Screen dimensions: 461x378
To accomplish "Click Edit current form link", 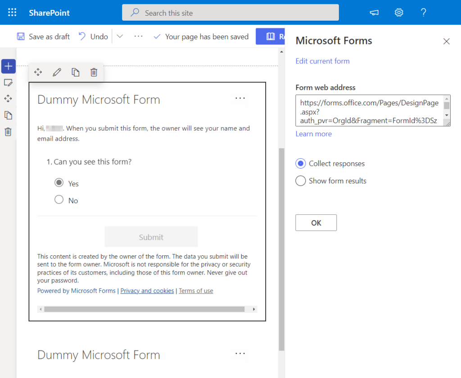I will tap(322, 61).
